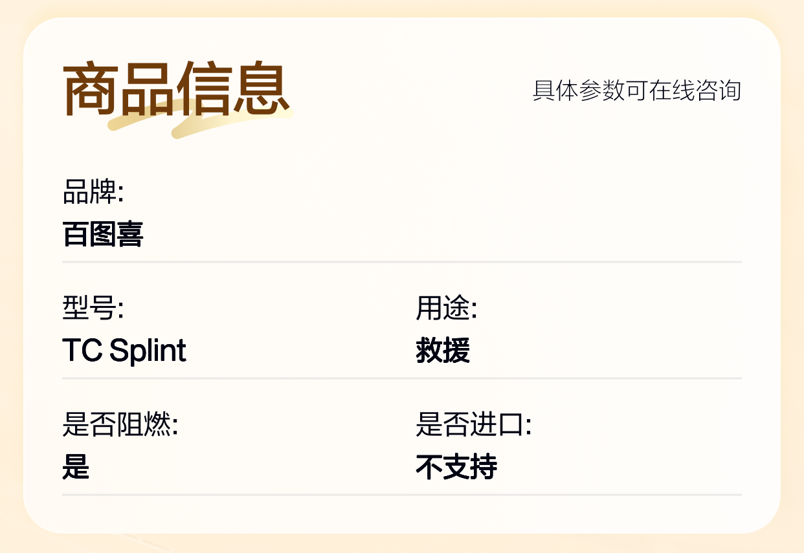
Task: Click the usage value 救援
Action: (x=443, y=351)
